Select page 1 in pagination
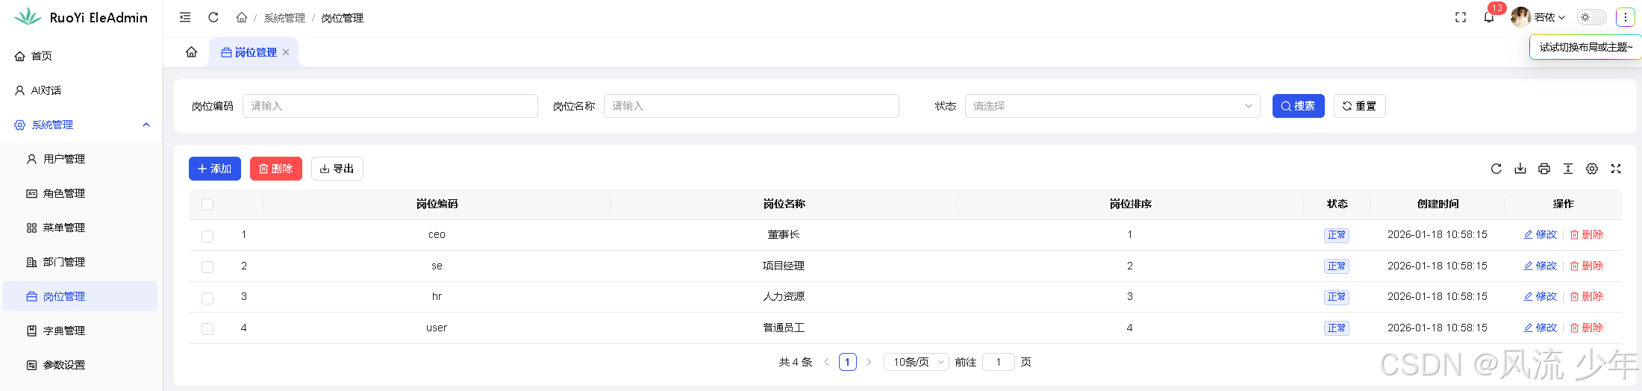The height and width of the screenshot is (391, 1642). coord(848,362)
